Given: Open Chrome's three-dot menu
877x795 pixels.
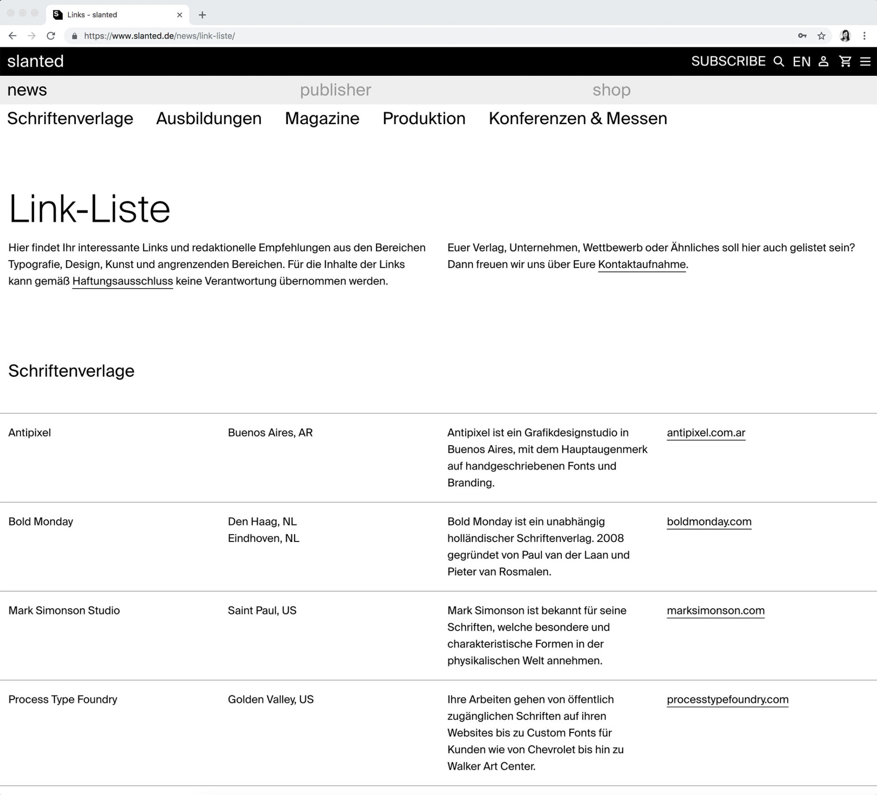Looking at the screenshot, I should 864,36.
